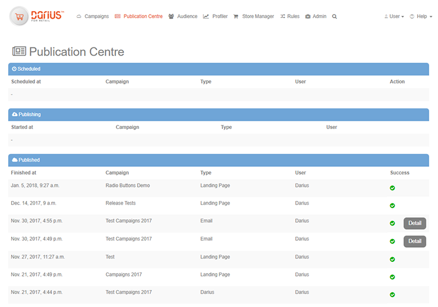Click 'Success' column header

pyautogui.click(x=400, y=173)
